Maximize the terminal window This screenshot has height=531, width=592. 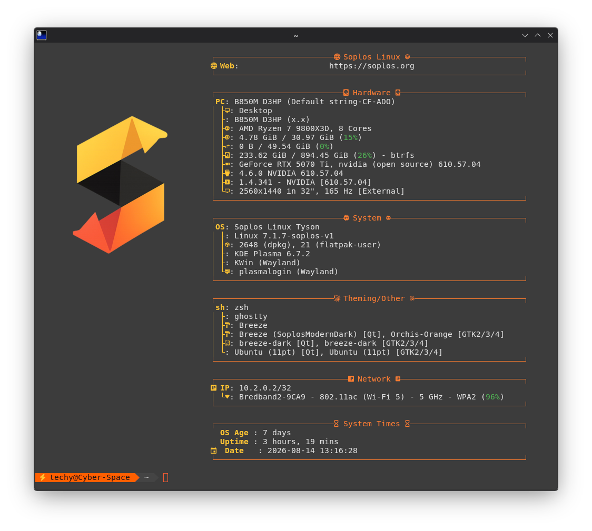coord(538,35)
